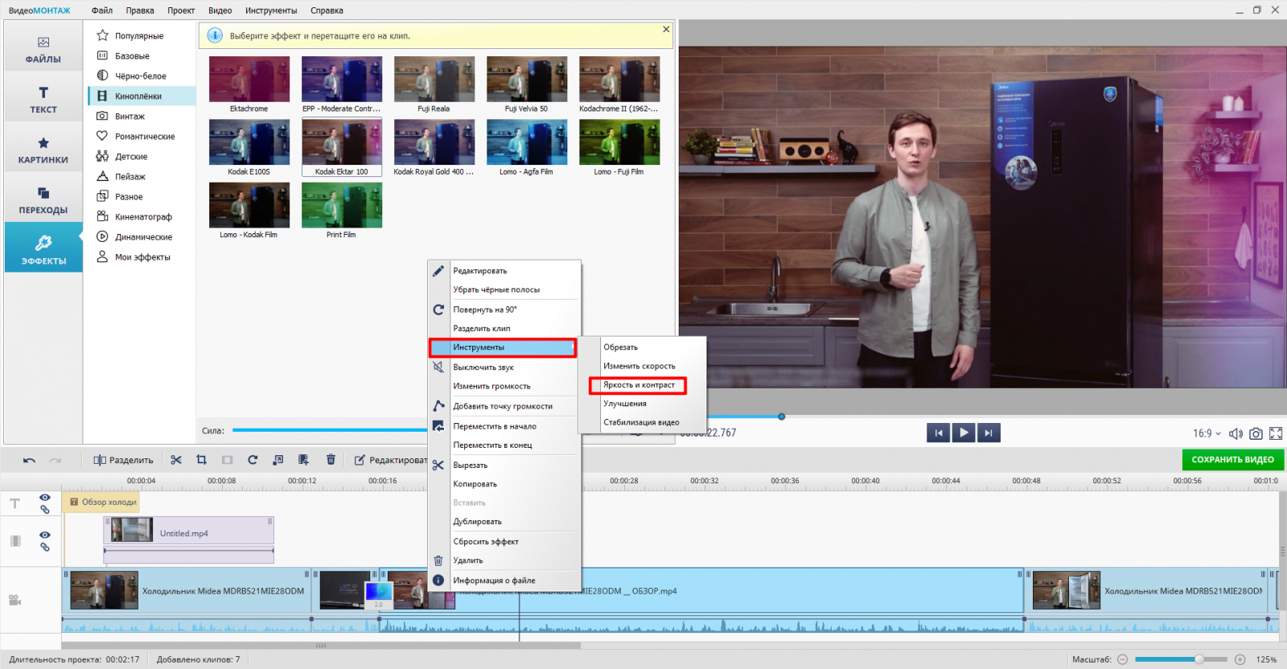Click the speaker volume icon under preview
1287x669 pixels.
tap(1236, 433)
